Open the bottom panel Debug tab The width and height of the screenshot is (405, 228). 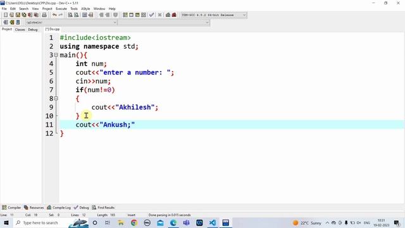82,208
